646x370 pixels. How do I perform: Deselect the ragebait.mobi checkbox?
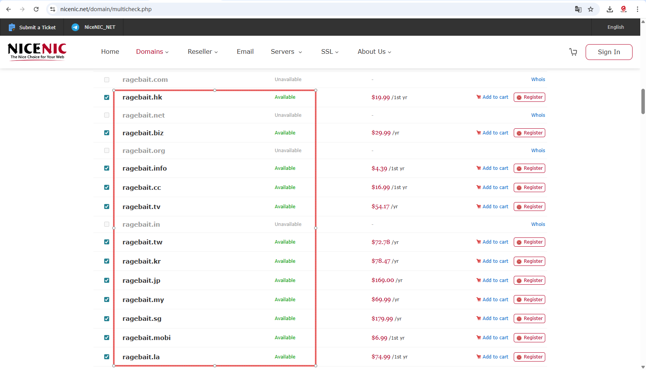[x=107, y=338]
